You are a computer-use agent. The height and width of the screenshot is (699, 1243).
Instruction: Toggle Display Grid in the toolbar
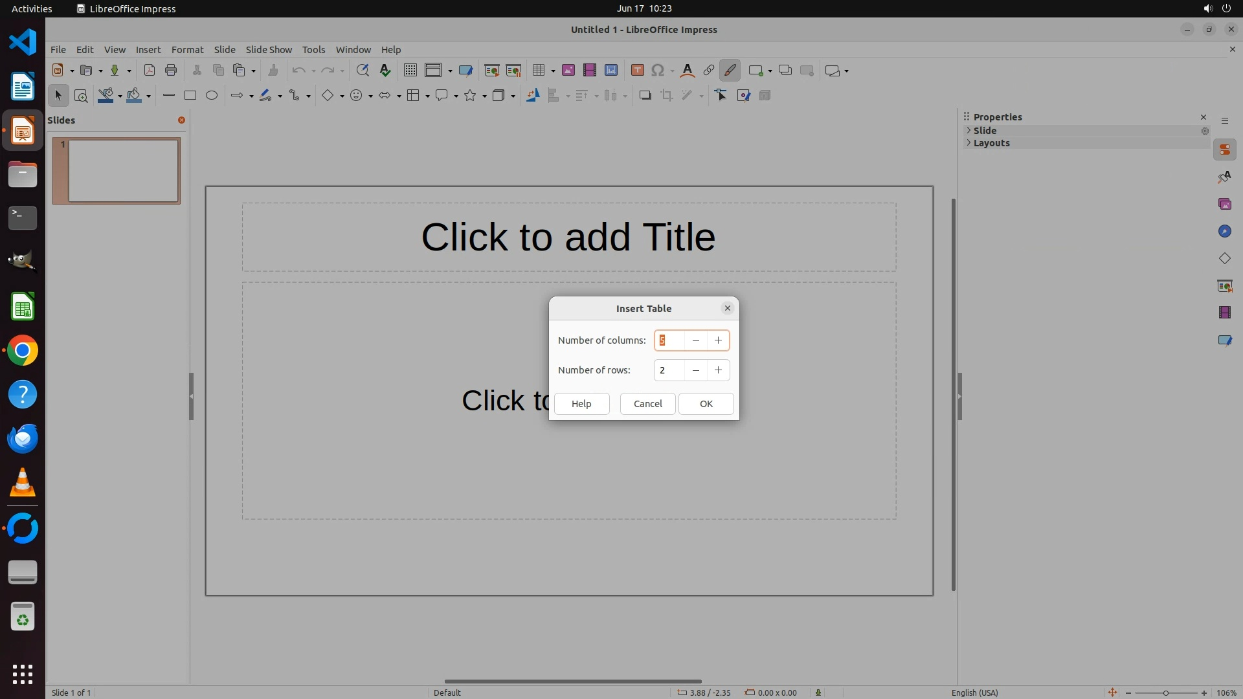pyautogui.click(x=410, y=71)
